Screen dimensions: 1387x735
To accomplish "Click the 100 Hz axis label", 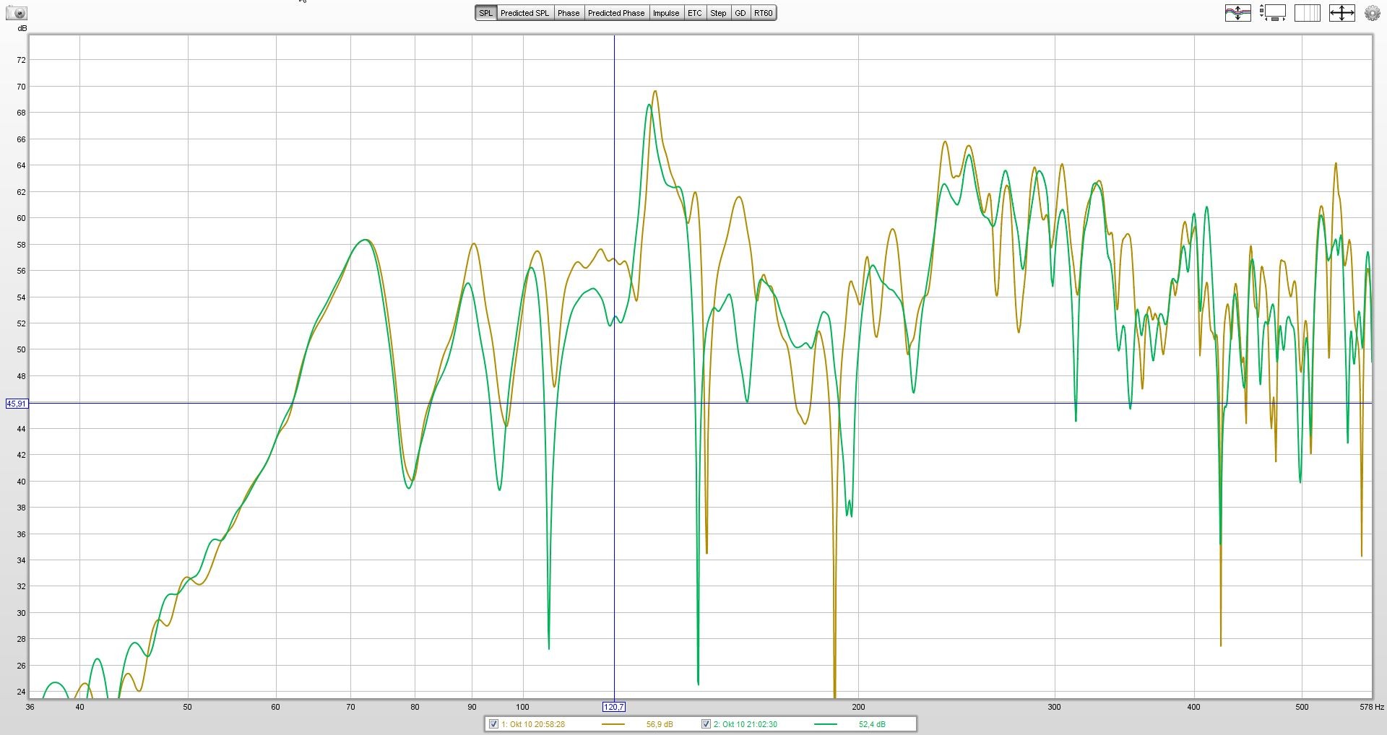I will 522,707.
